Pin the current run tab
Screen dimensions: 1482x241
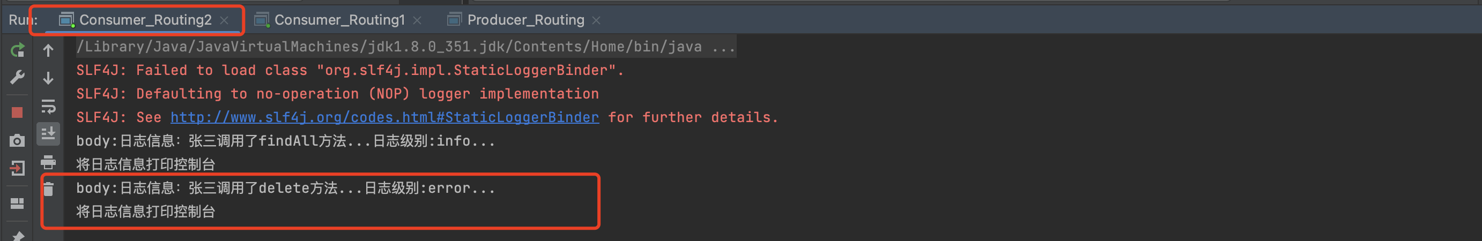click(17, 236)
